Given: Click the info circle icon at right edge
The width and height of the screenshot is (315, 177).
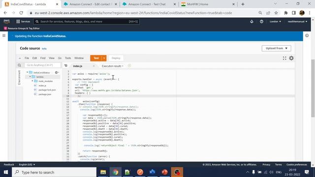Looking at the screenshot, I should point(307,35).
